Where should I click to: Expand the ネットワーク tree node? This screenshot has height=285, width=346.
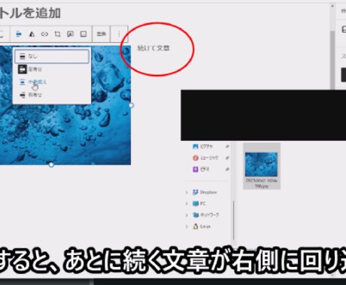[187, 215]
